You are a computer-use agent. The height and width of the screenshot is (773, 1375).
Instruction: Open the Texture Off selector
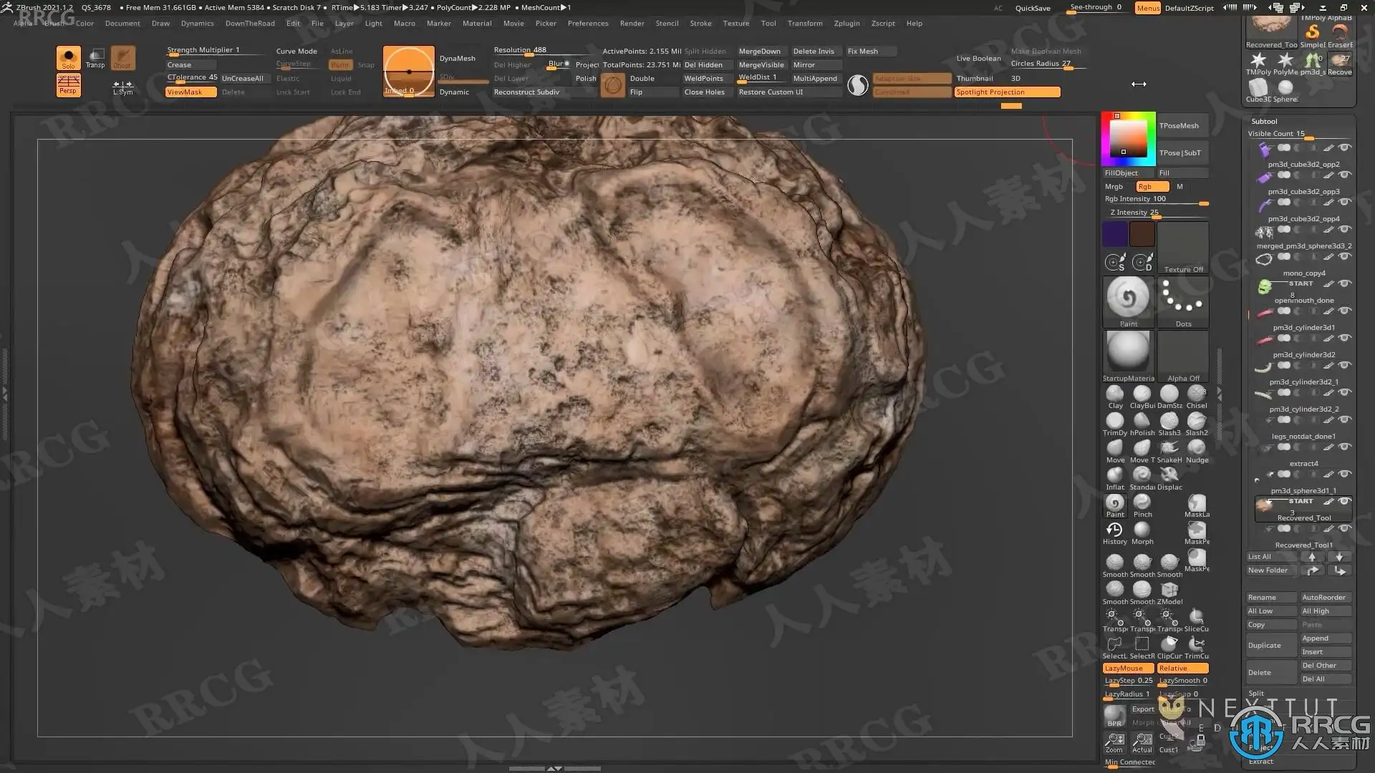point(1183,248)
